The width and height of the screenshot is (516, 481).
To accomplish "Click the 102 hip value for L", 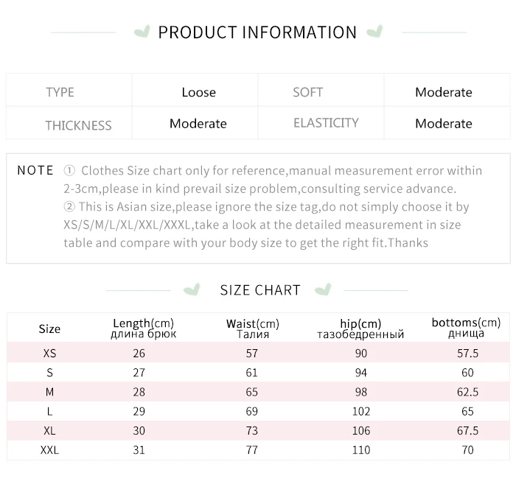I will [x=361, y=411].
